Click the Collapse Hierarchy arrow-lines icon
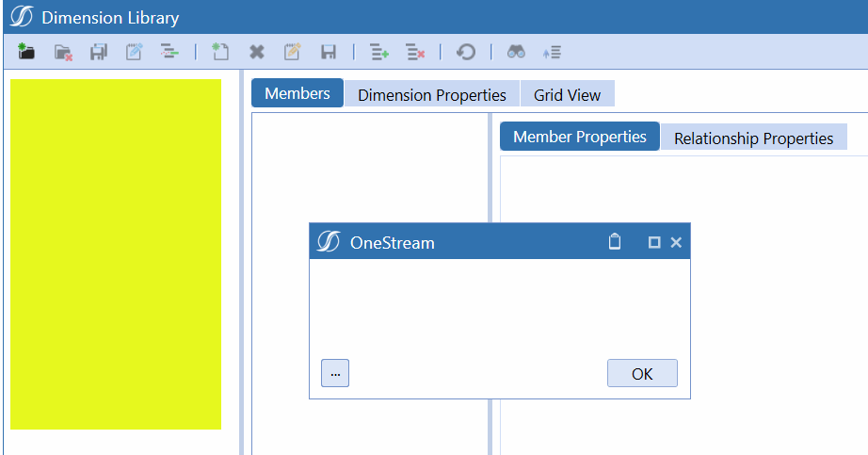This screenshot has width=868, height=455. pos(552,52)
